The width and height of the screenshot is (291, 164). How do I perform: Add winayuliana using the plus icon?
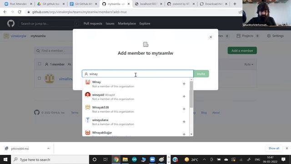(184, 122)
